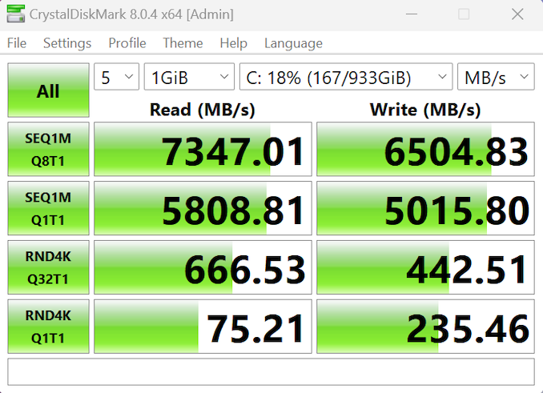The image size is (543, 393).
Task: Click the SEQ1M Q8T1 read result 7347.01
Action: pos(203,149)
